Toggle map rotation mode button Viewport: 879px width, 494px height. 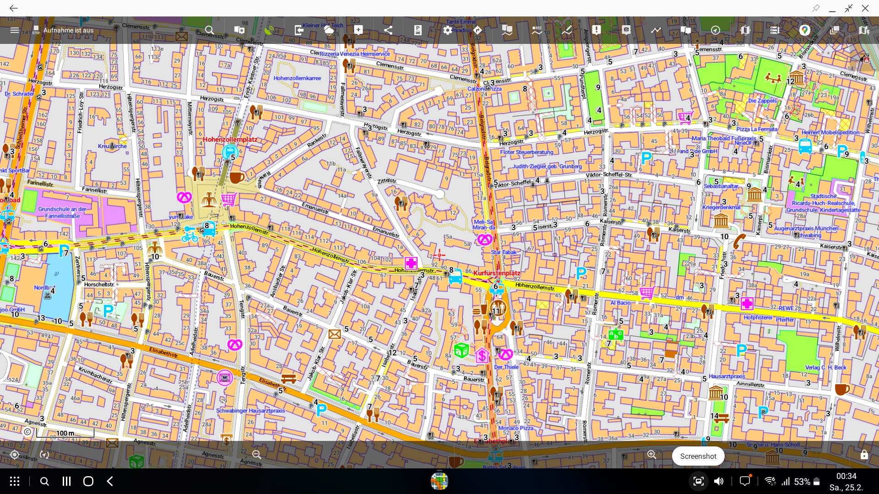(44, 455)
